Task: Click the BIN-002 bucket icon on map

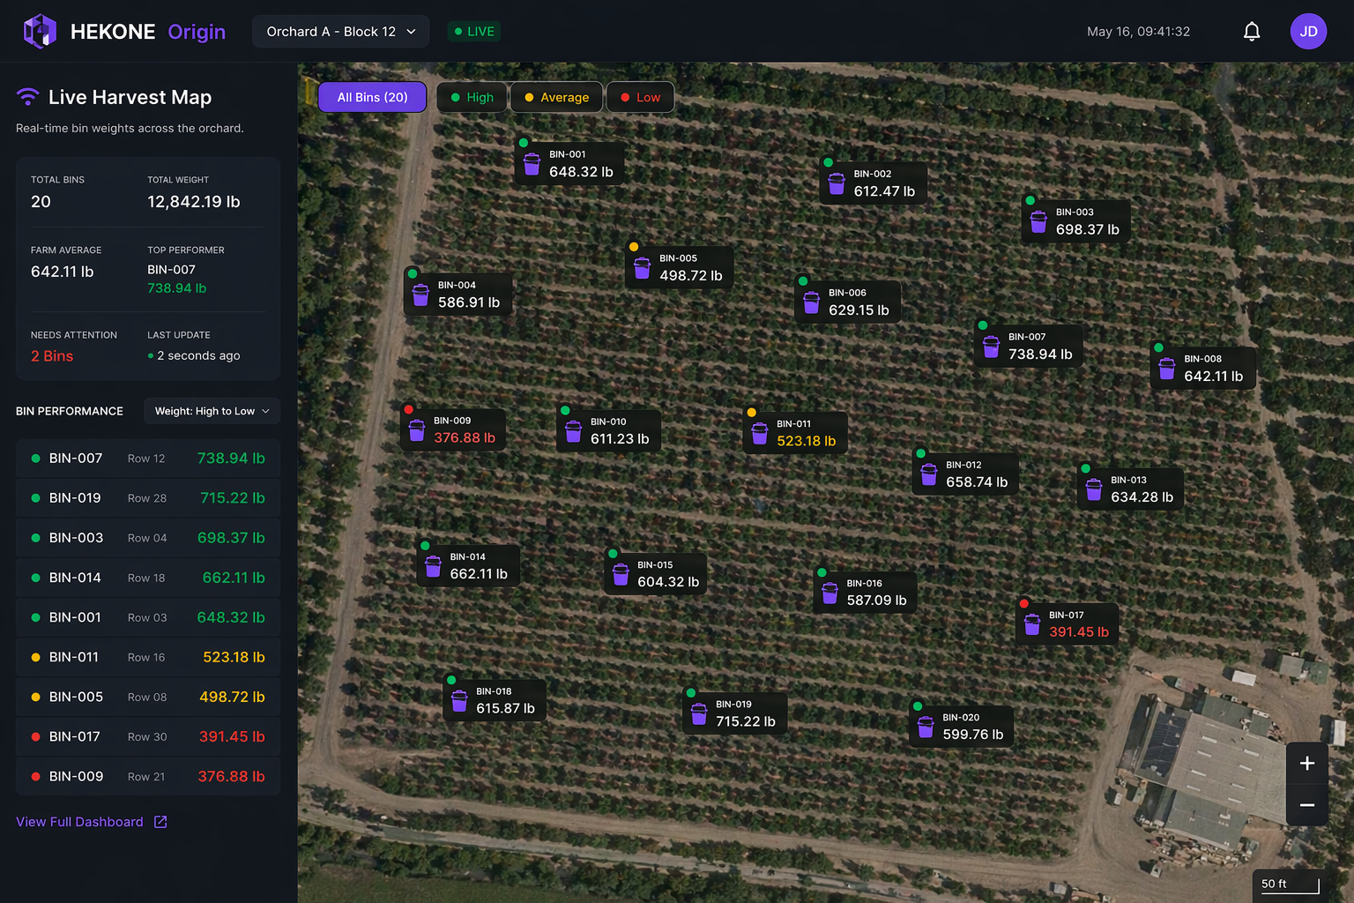Action: click(837, 183)
